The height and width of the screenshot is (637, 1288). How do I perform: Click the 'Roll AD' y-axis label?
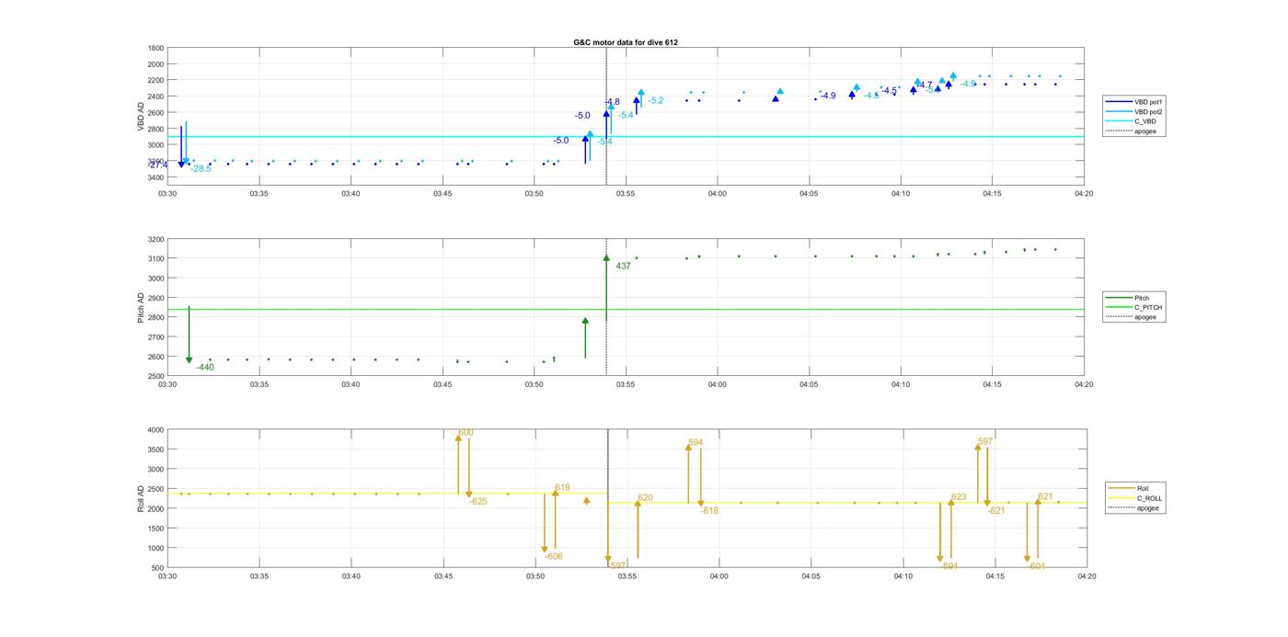coord(141,498)
